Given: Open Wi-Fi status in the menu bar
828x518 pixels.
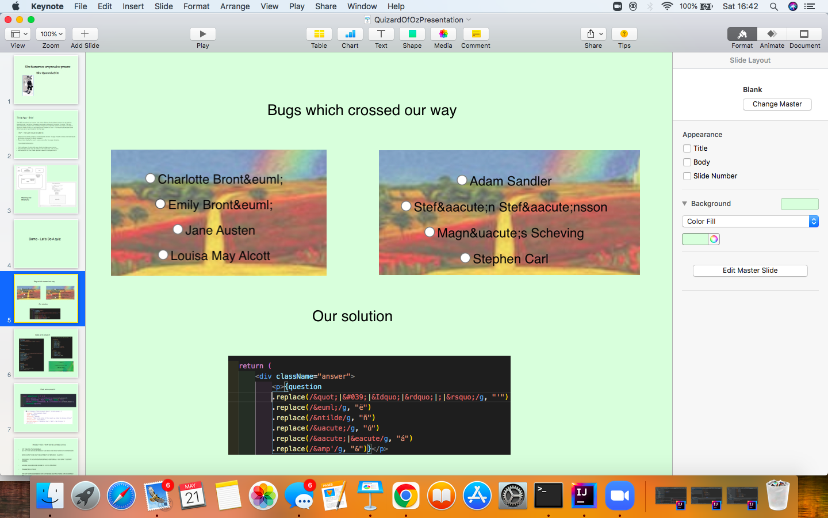Looking at the screenshot, I should click(667, 6).
